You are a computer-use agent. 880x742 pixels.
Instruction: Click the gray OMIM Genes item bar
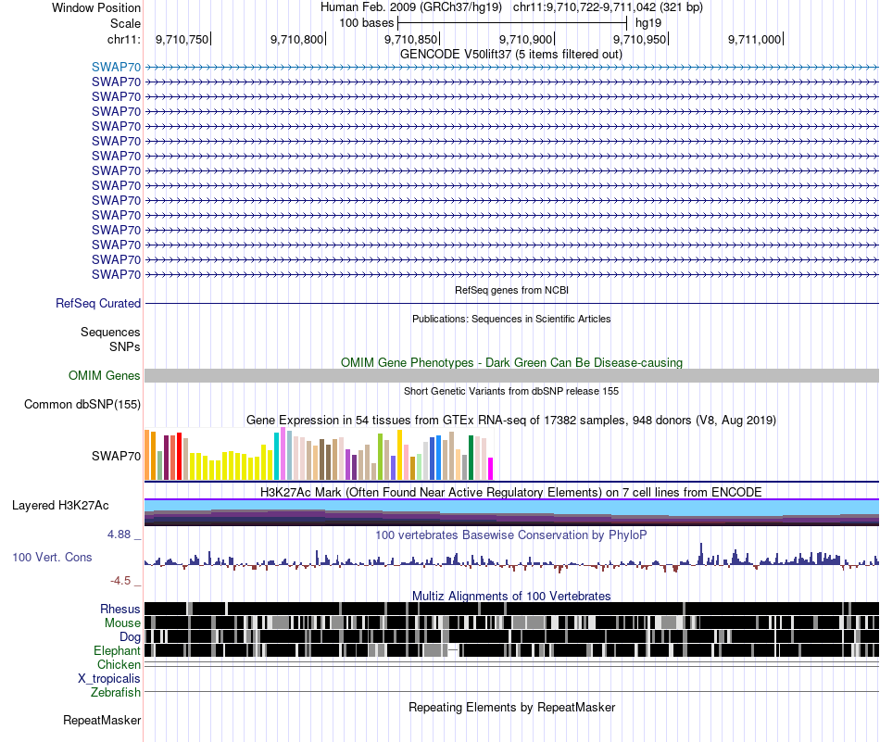point(511,375)
